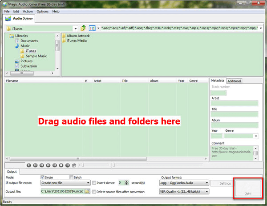Switch to the Additional tab
The image size is (267, 206).
pos(234,81)
